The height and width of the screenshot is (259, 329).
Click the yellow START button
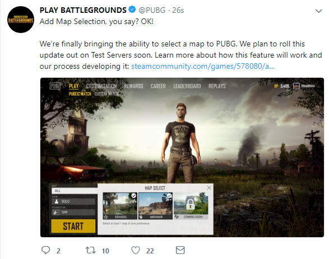[73, 226]
